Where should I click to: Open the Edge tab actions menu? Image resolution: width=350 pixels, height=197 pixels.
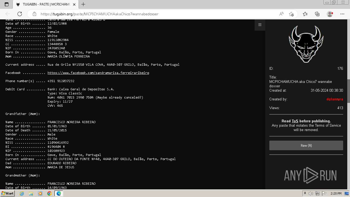point(7,4)
